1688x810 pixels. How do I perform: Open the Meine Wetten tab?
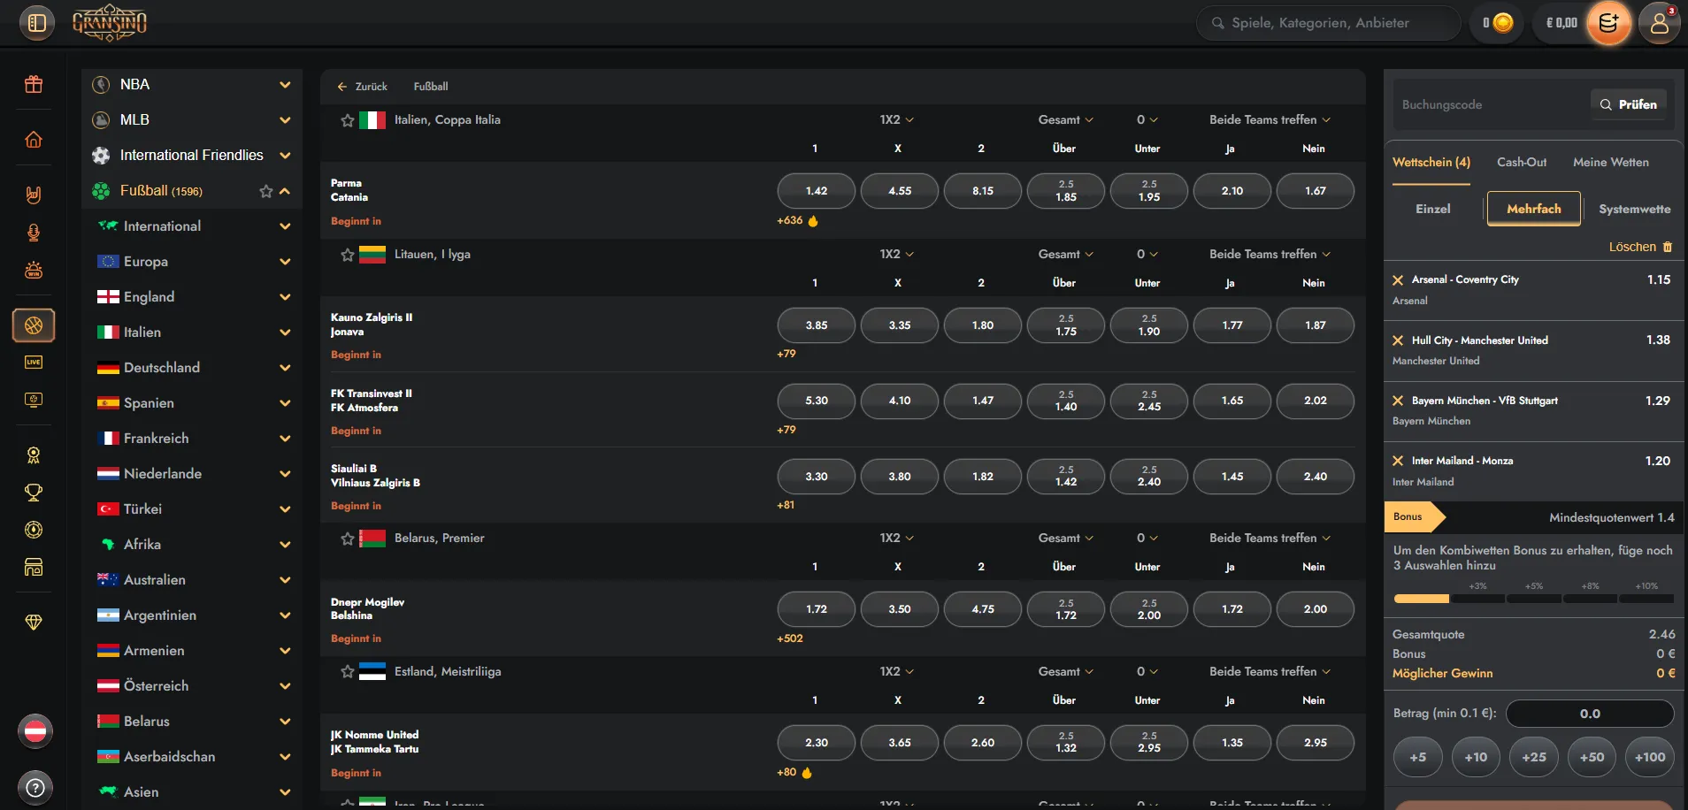coord(1611,163)
